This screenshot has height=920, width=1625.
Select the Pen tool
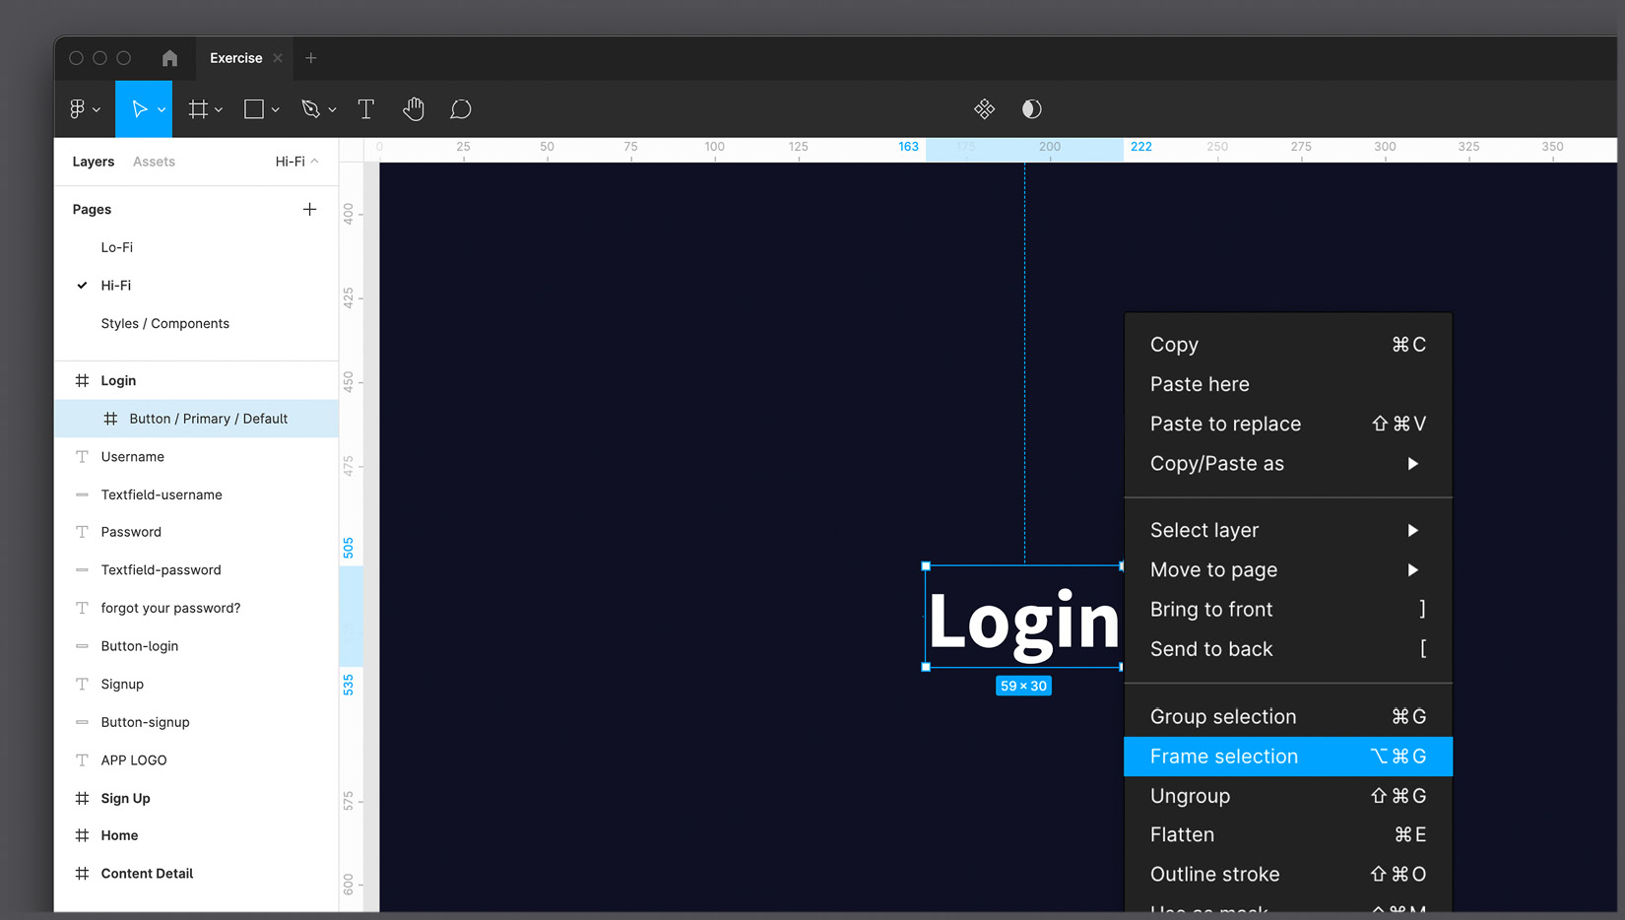311,109
